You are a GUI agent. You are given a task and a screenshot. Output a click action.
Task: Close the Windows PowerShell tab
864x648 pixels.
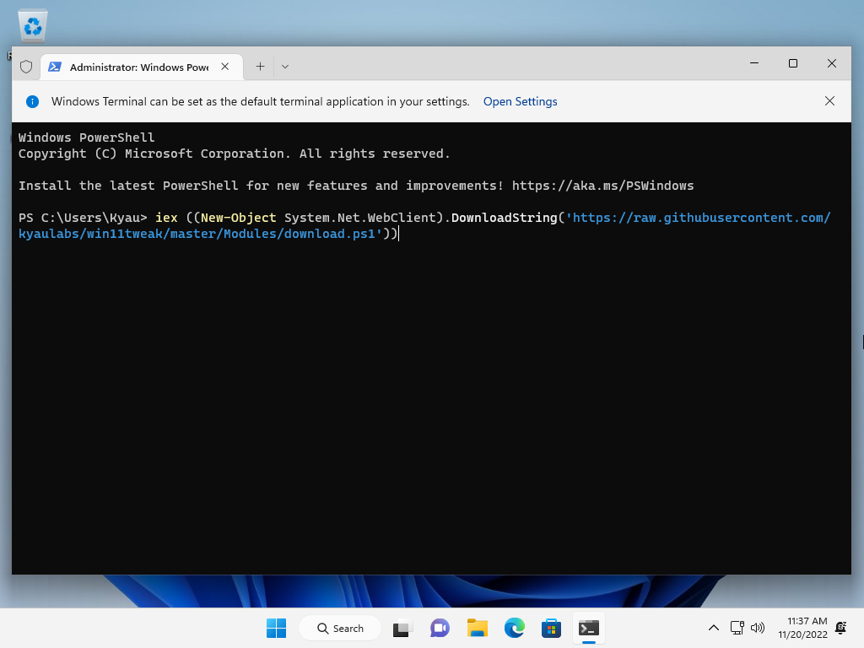tap(224, 67)
